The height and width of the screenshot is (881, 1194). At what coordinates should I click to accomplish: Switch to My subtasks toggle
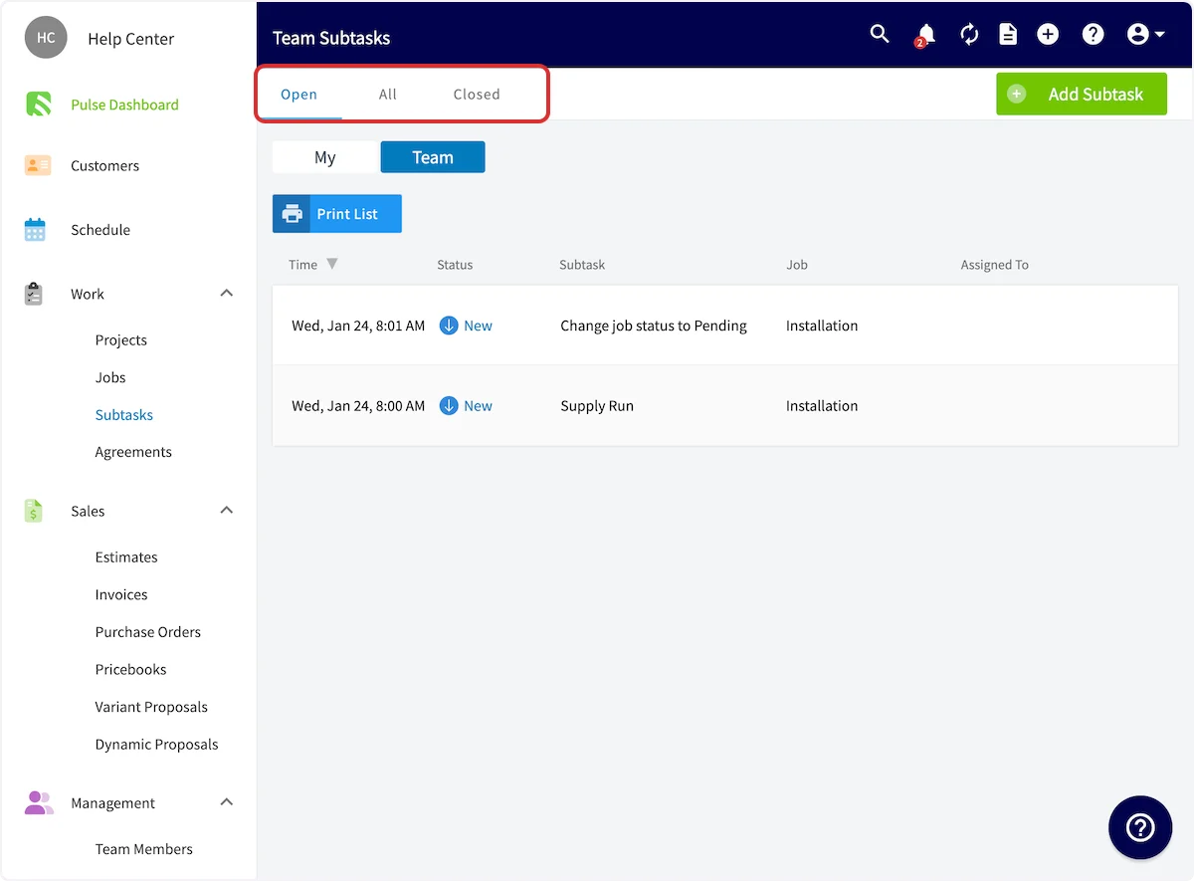point(325,157)
